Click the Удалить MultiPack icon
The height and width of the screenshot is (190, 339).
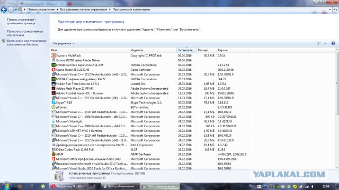tap(53, 55)
